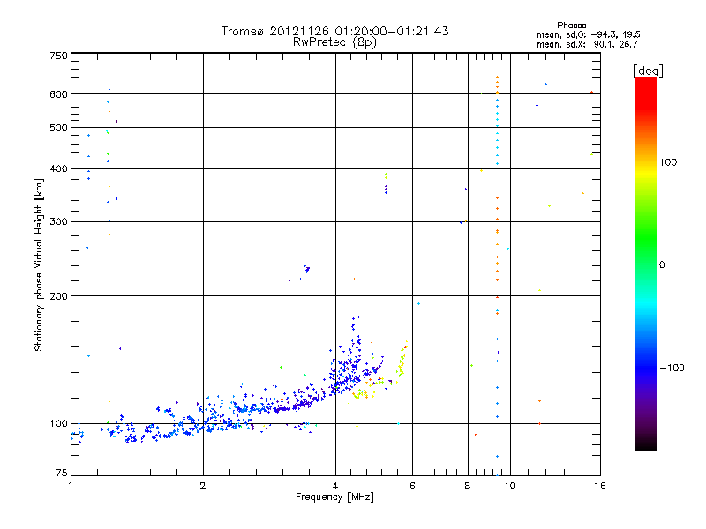
Task: Click the x-axis tick label "8"
Action: tap(468, 486)
